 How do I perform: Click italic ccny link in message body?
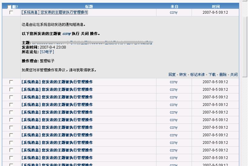coord(67,34)
